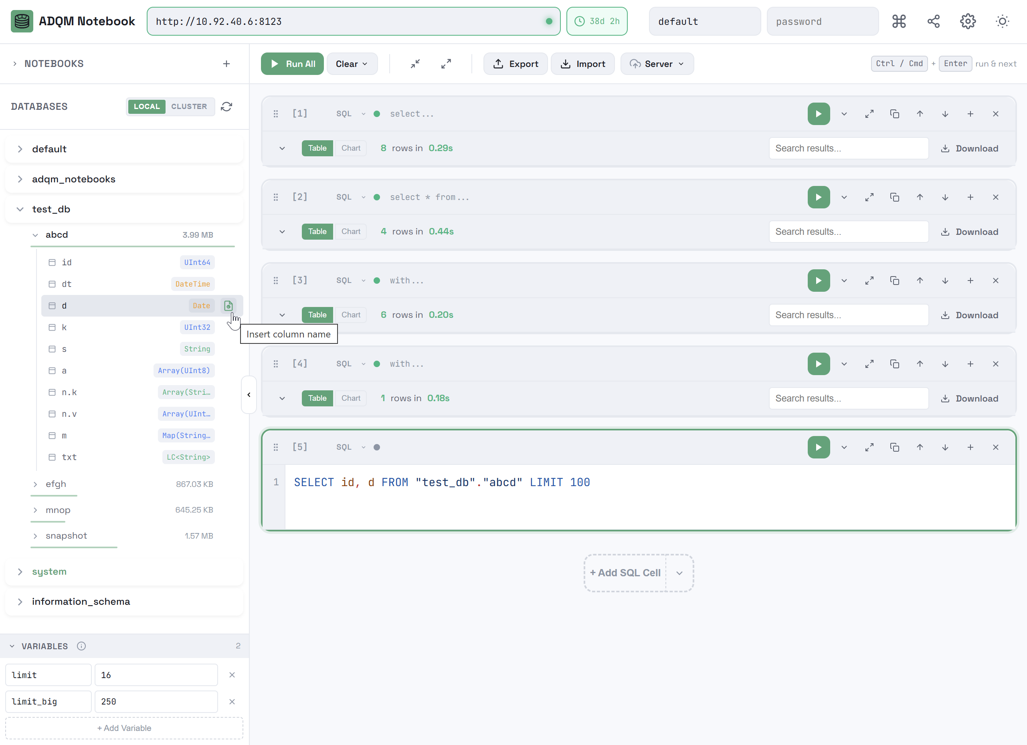Open the settings gear icon
The height and width of the screenshot is (745, 1027).
pyautogui.click(x=968, y=21)
